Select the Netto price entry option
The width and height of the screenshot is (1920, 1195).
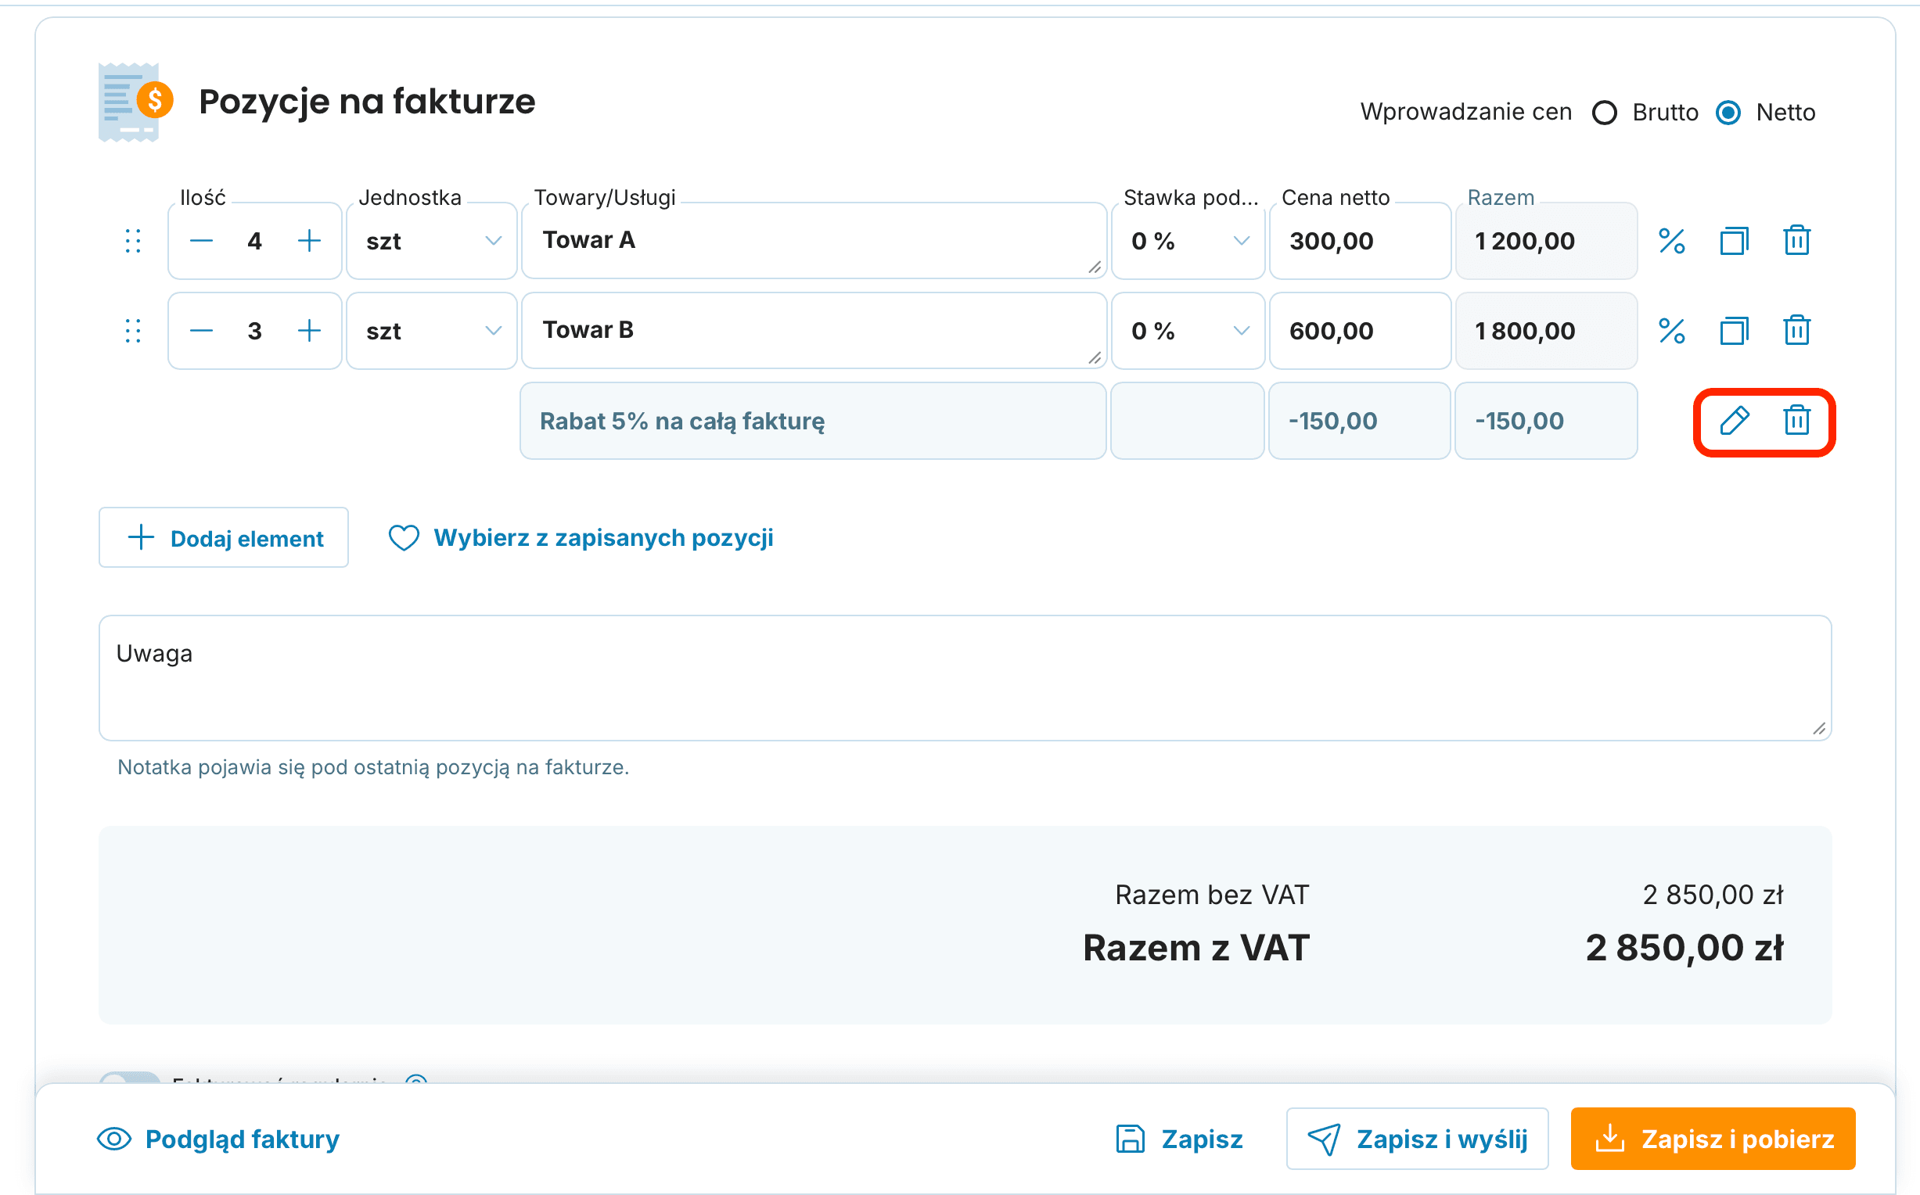(x=1728, y=113)
